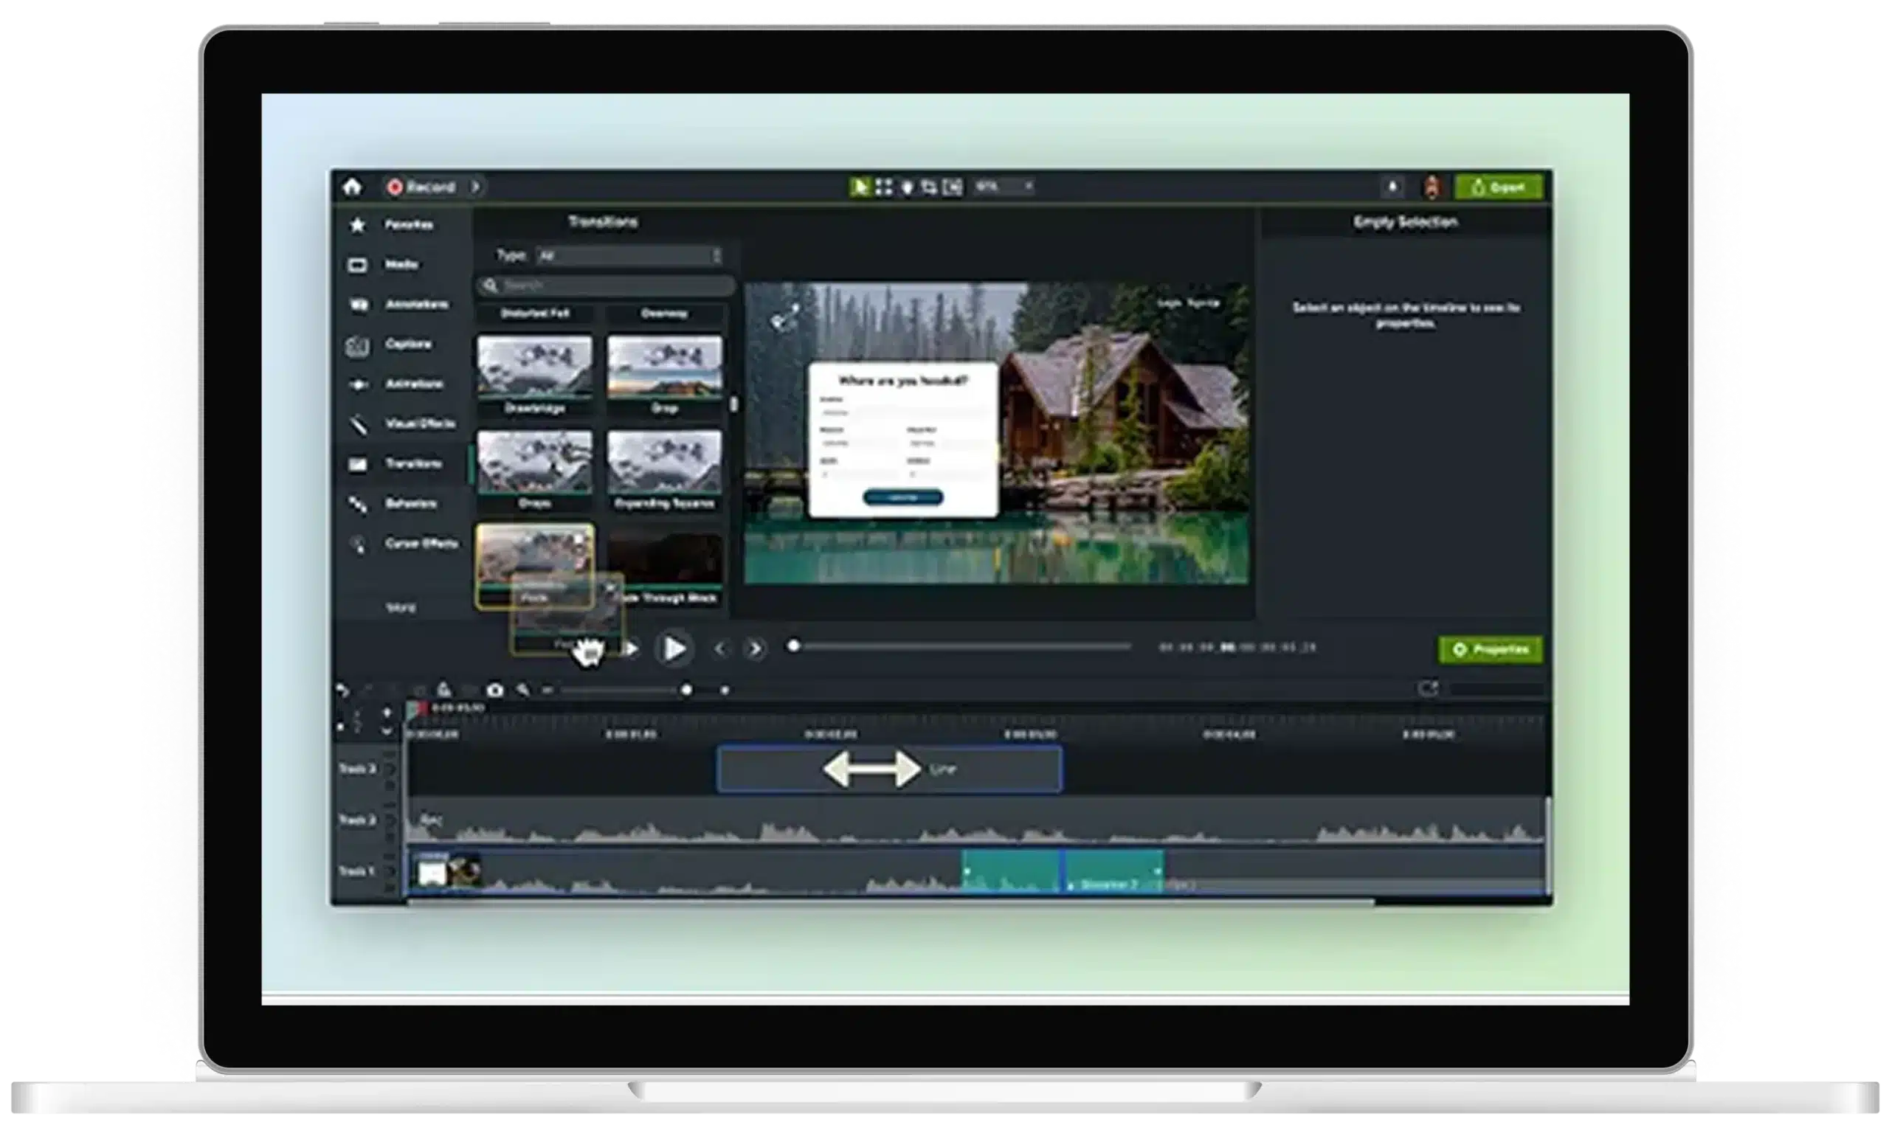Go to the Home screen icon
Viewport: 1889px width, 1128px height.
coord(351,187)
